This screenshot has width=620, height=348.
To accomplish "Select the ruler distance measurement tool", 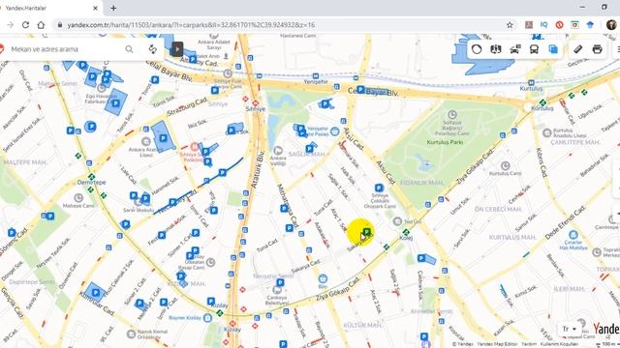I will pos(577,49).
